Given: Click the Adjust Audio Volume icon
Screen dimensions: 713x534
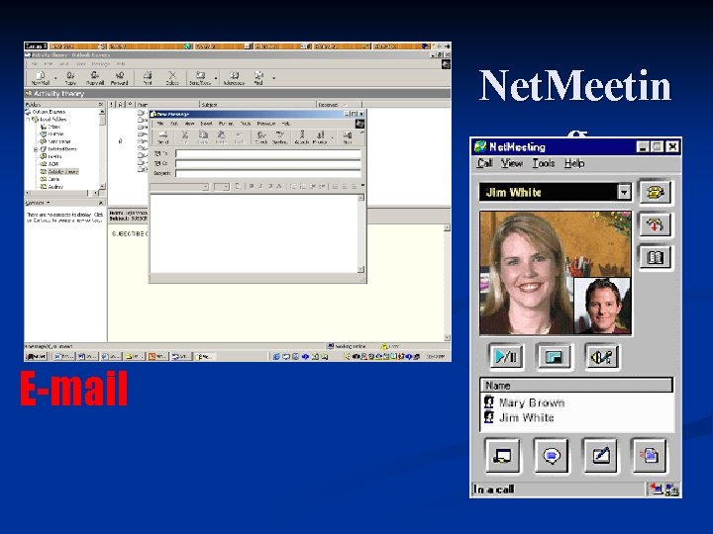Looking at the screenshot, I should 601,357.
